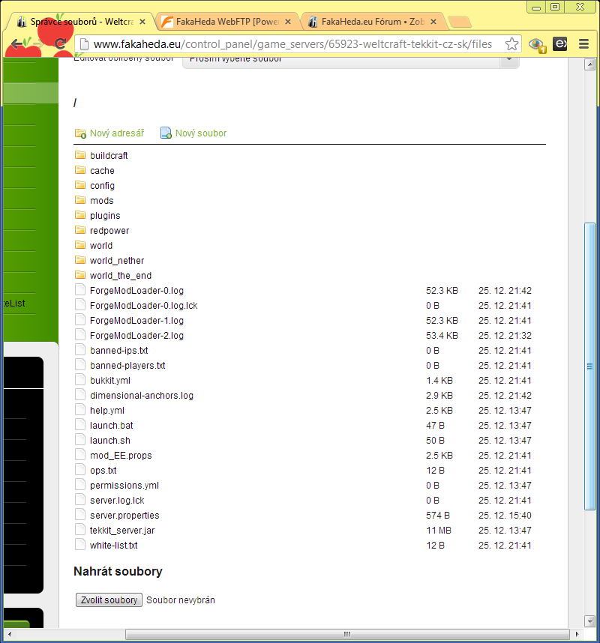Click the folder icon next to mods

click(x=80, y=200)
